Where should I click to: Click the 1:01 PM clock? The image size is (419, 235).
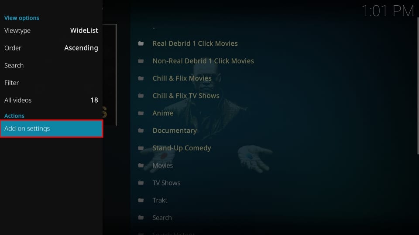[388, 11]
